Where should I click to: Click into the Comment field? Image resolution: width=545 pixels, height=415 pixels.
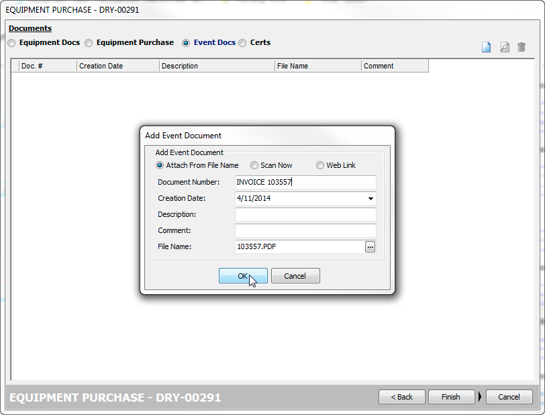tap(305, 230)
